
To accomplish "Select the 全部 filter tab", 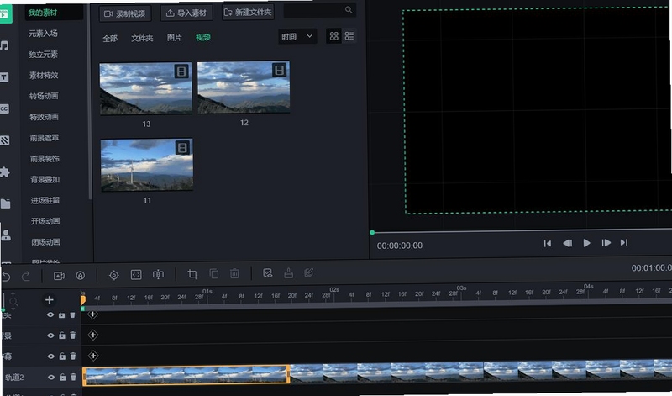I will click(110, 38).
